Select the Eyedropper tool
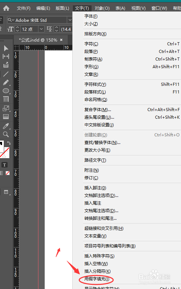 tap(6, 126)
